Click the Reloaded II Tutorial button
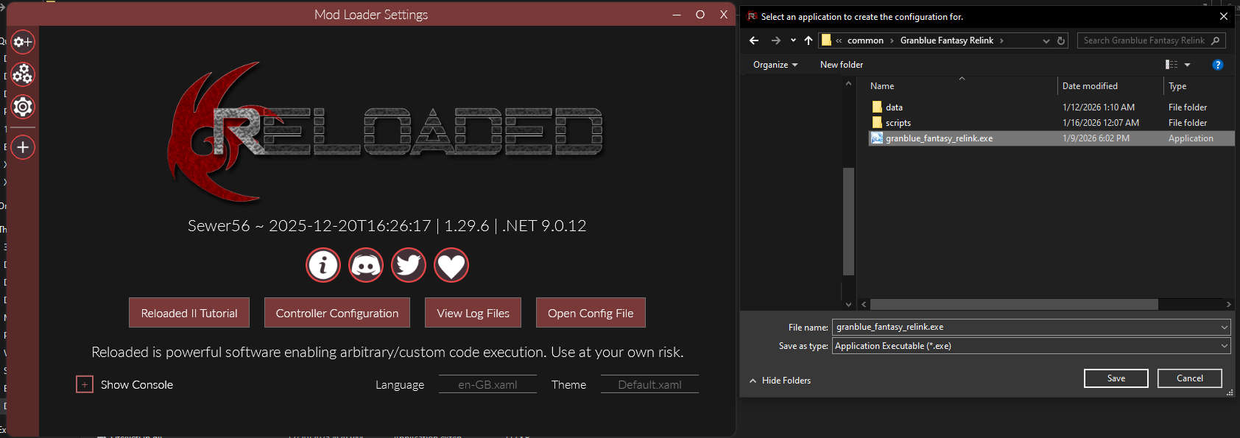Screen dimensions: 1240x438 click(189, 313)
